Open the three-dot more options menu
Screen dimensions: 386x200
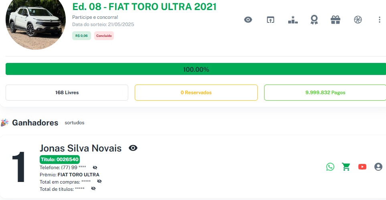(380, 20)
